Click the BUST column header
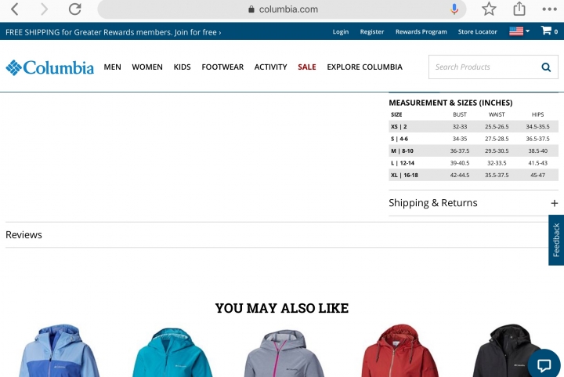 click(460, 114)
